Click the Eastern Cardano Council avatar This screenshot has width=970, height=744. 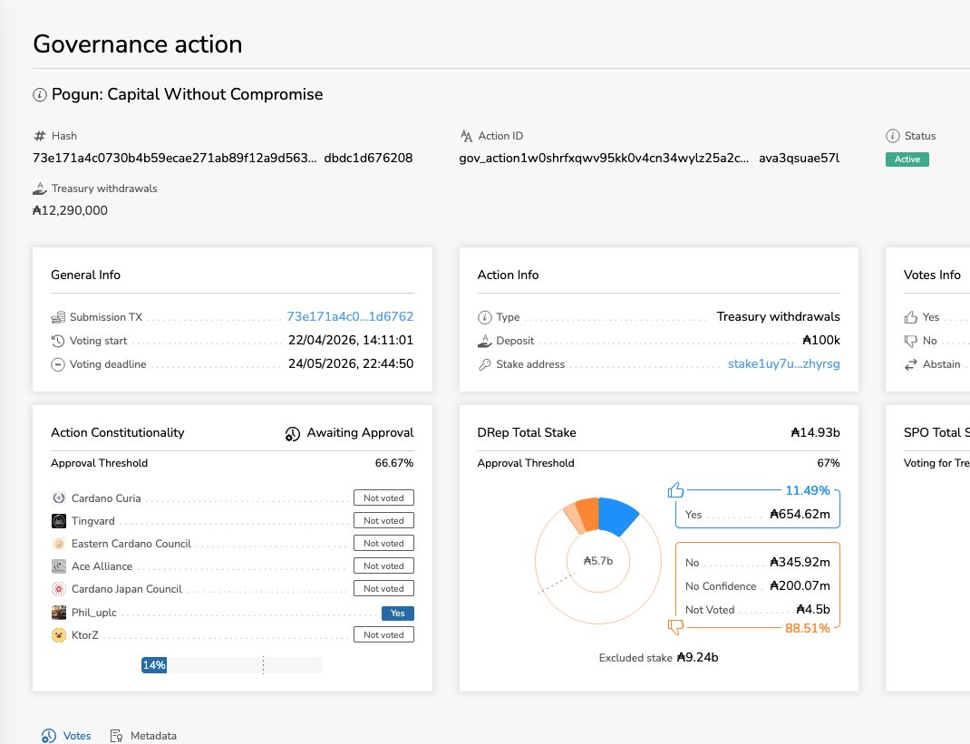tap(59, 544)
